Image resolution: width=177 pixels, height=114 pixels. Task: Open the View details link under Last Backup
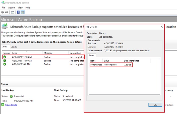coord(11,105)
